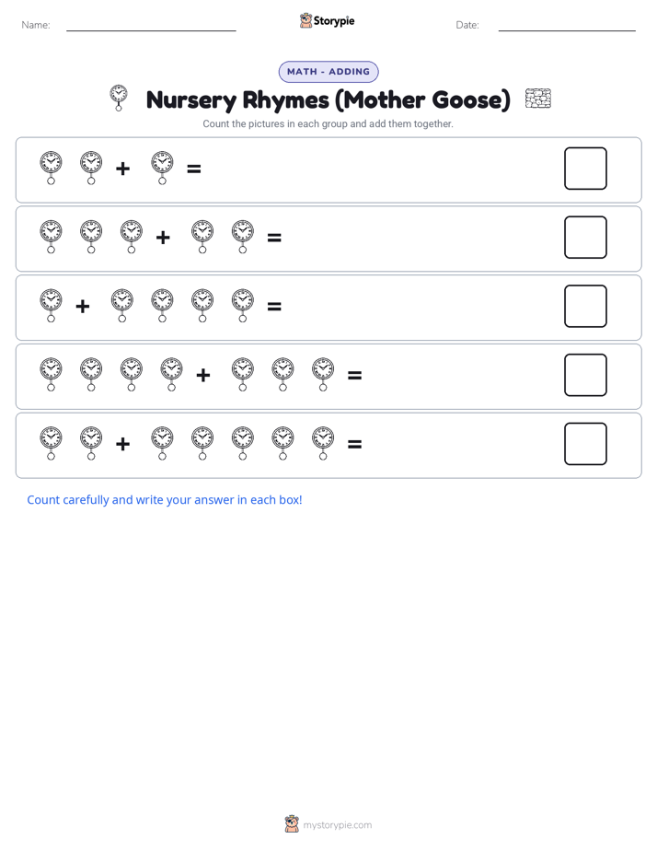Click the Name input line
The height and width of the screenshot is (851, 657).
point(151,29)
